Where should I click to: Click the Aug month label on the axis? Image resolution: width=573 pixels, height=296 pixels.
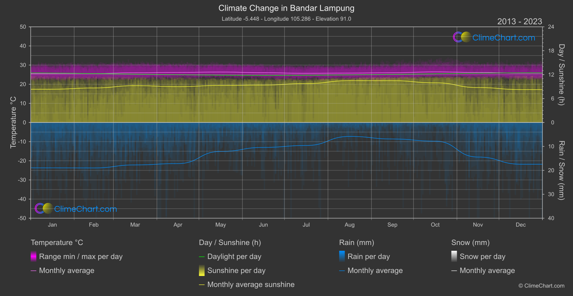click(x=350, y=225)
